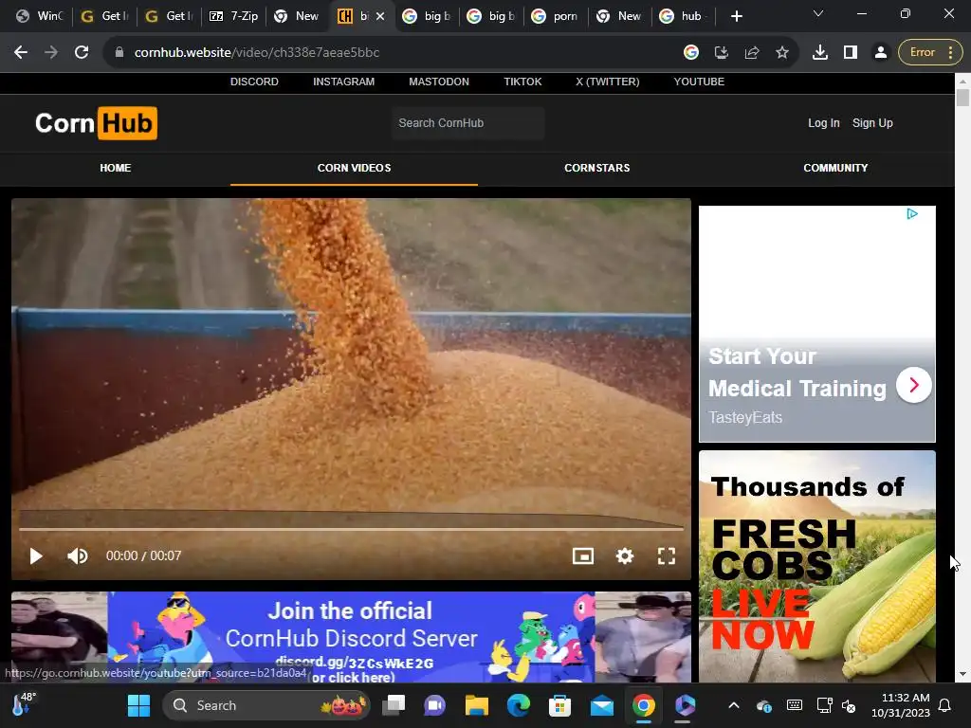Click the CornHub logo
The height and width of the screenshot is (728, 971).
(x=96, y=123)
